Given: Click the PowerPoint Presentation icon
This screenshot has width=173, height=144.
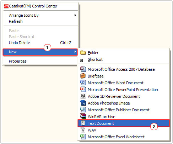Looking at the screenshot, I should point(83,89).
